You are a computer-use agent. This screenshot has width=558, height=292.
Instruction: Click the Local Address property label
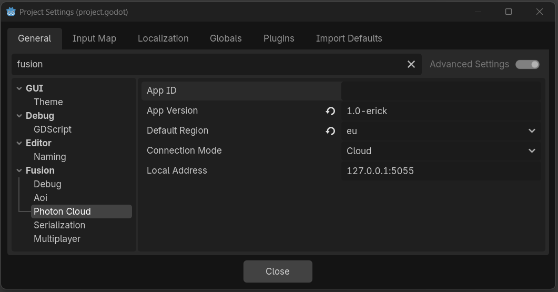click(x=177, y=170)
